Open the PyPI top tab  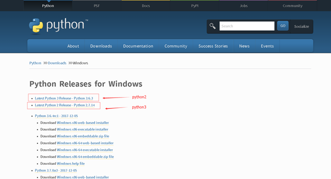pyautogui.click(x=194, y=6)
